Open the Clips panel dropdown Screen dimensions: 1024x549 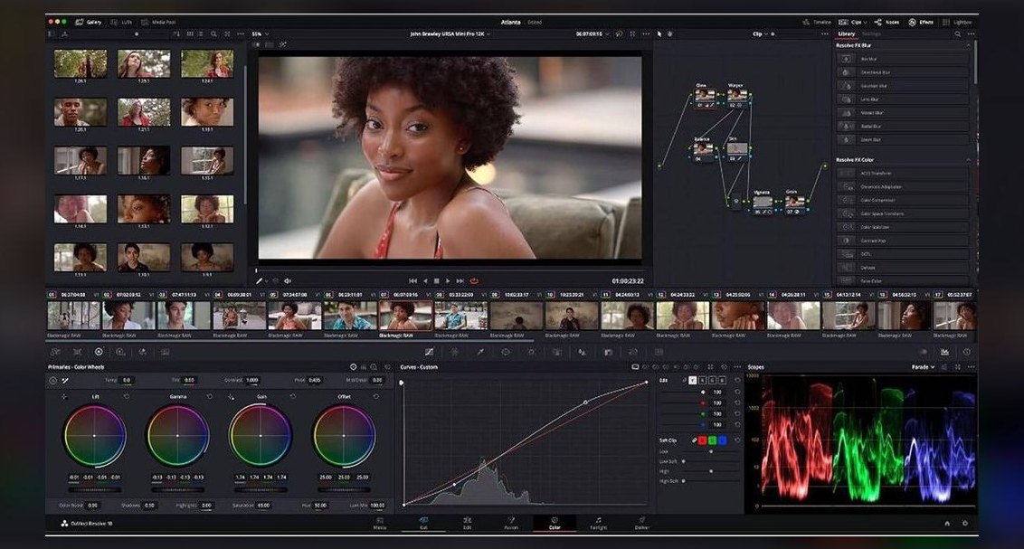[853, 22]
